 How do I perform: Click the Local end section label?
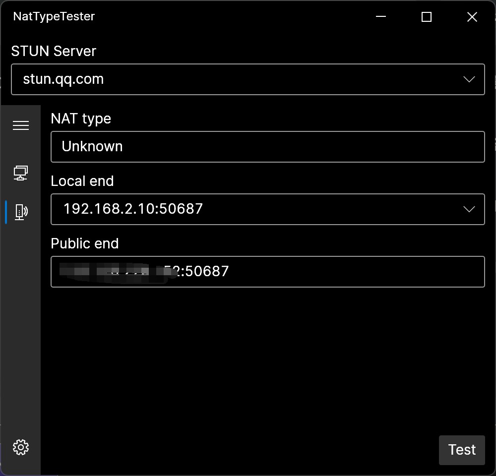(82, 181)
